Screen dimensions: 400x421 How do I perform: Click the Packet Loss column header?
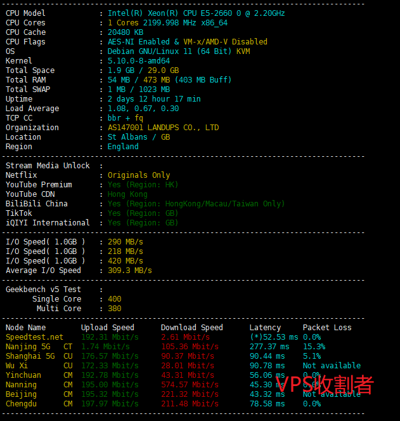pyautogui.click(x=326, y=328)
